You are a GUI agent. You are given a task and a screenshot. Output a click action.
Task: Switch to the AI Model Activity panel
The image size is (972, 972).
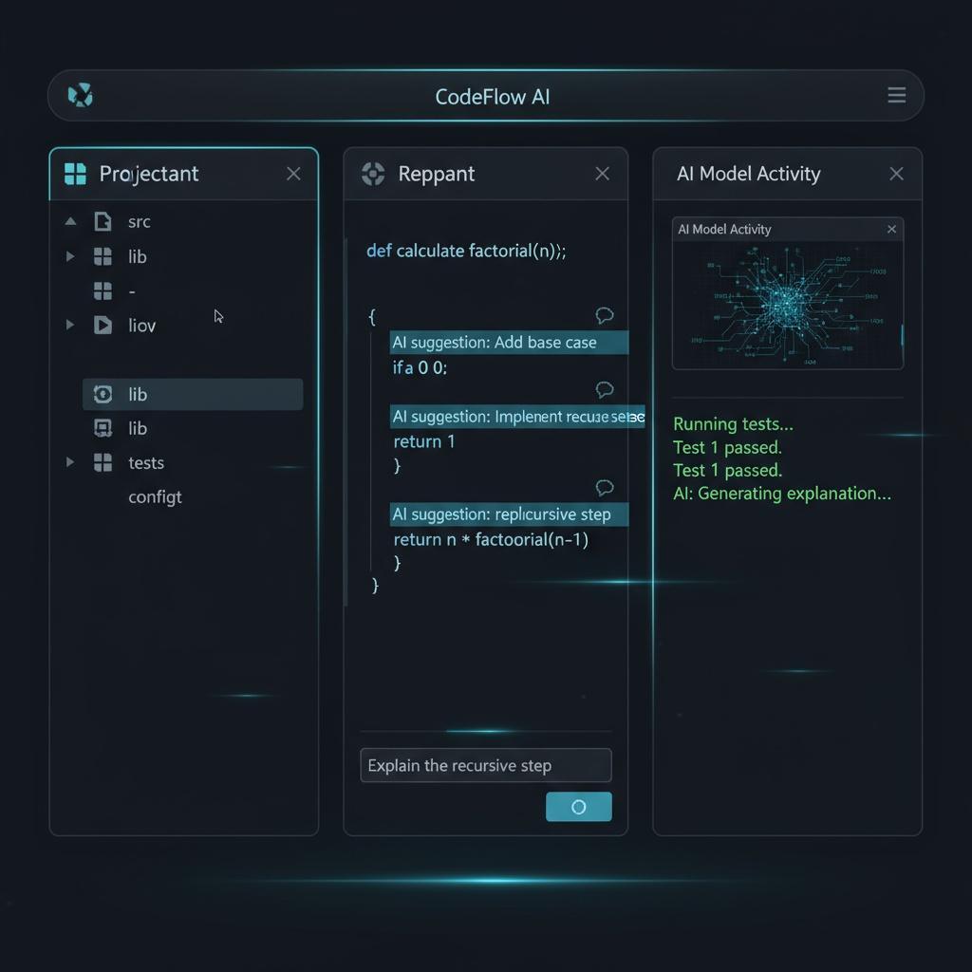point(749,174)
